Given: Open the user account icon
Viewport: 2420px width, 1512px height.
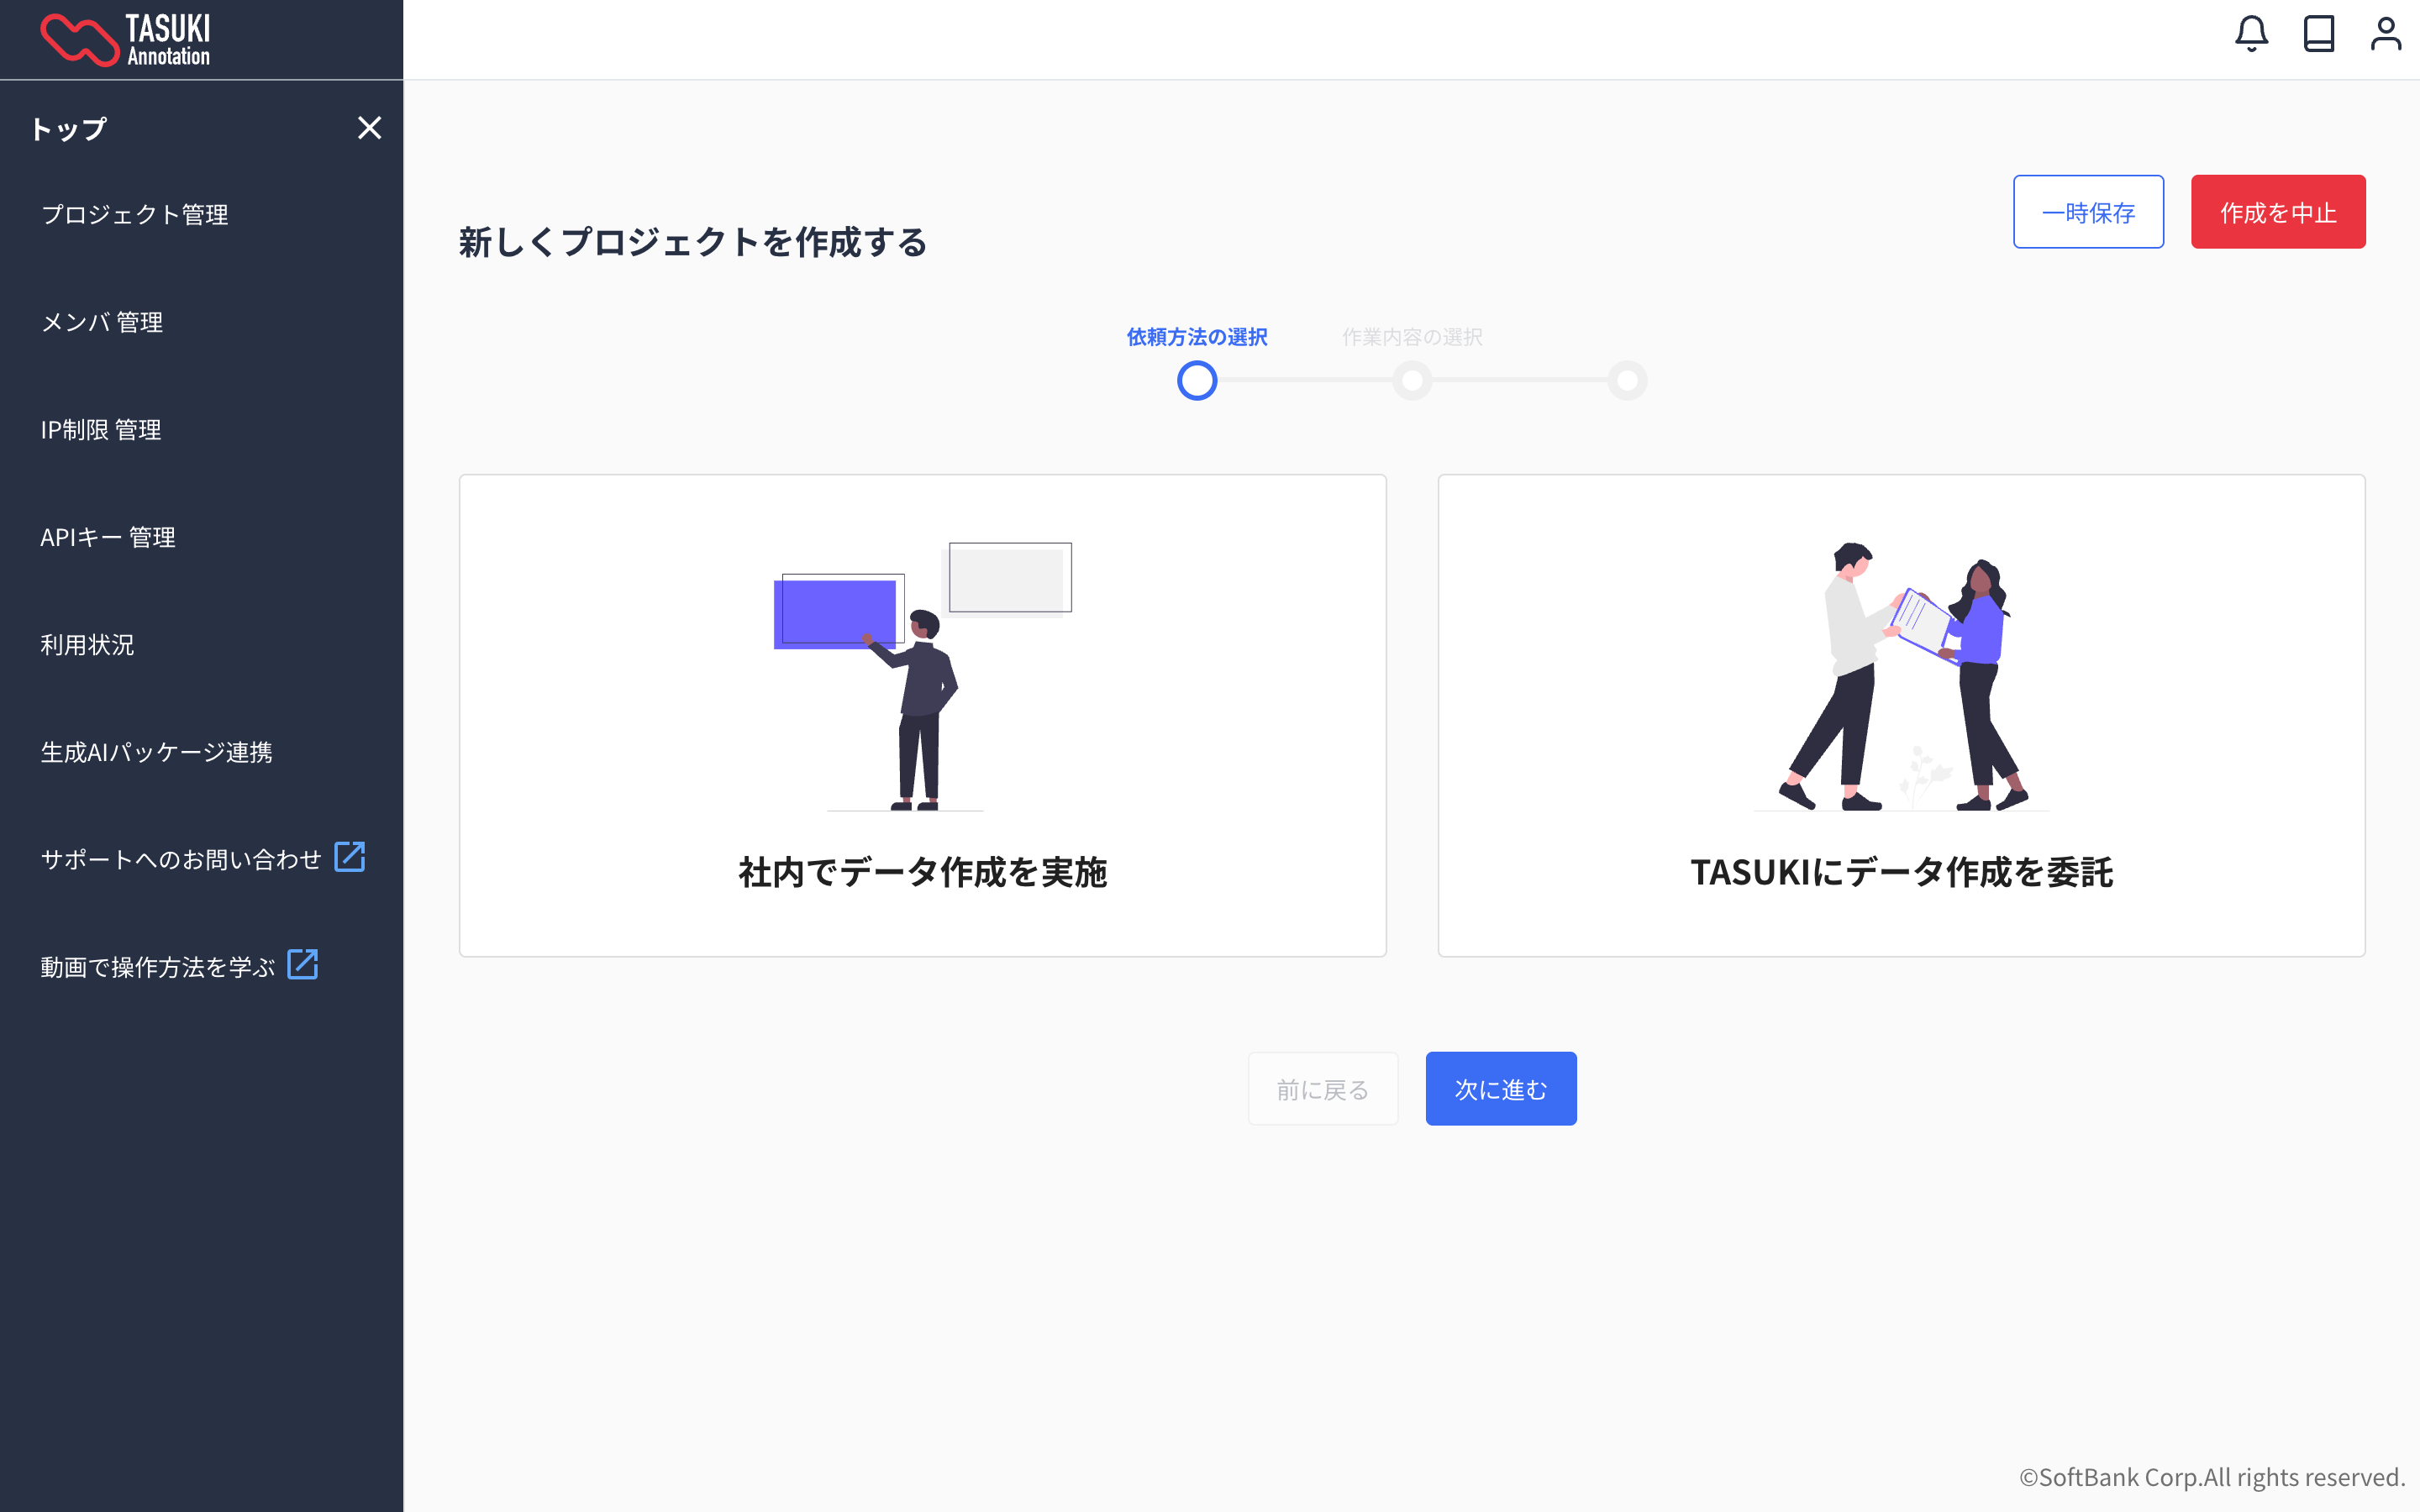Looking at the screenshot, I should (2385, 34).
